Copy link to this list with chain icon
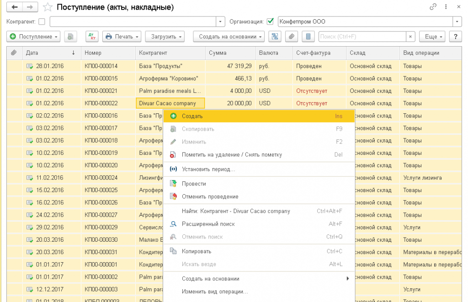Image resolution: width=468 pixels, height=302 pixels. tap(433, 6)
